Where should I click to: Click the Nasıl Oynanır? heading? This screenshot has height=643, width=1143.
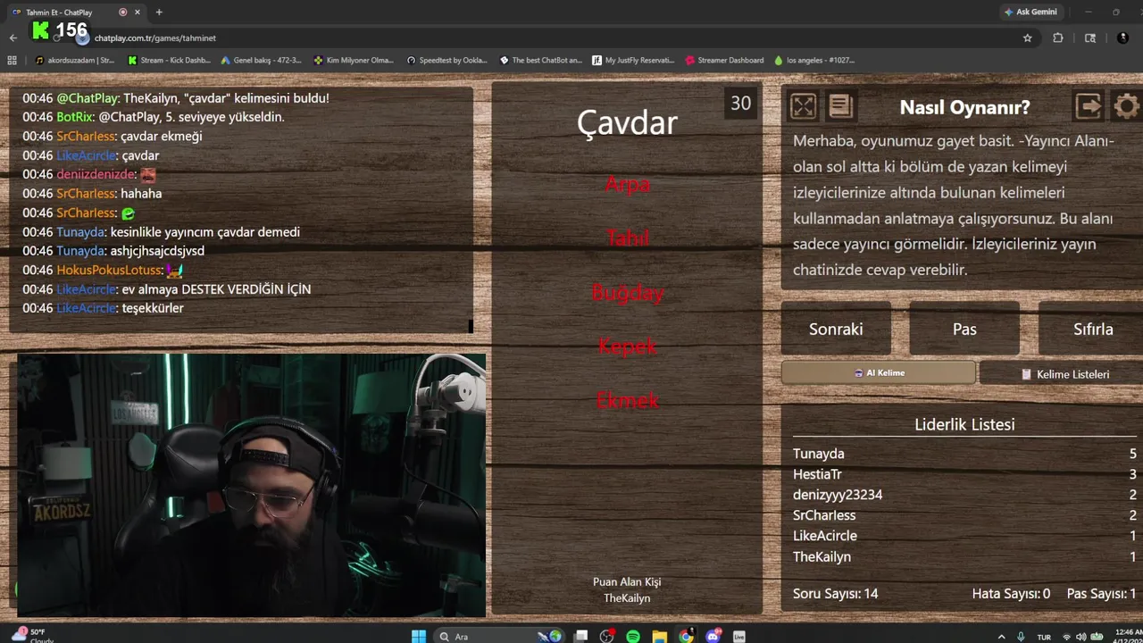pyautogui.click(x=964, y=107)
